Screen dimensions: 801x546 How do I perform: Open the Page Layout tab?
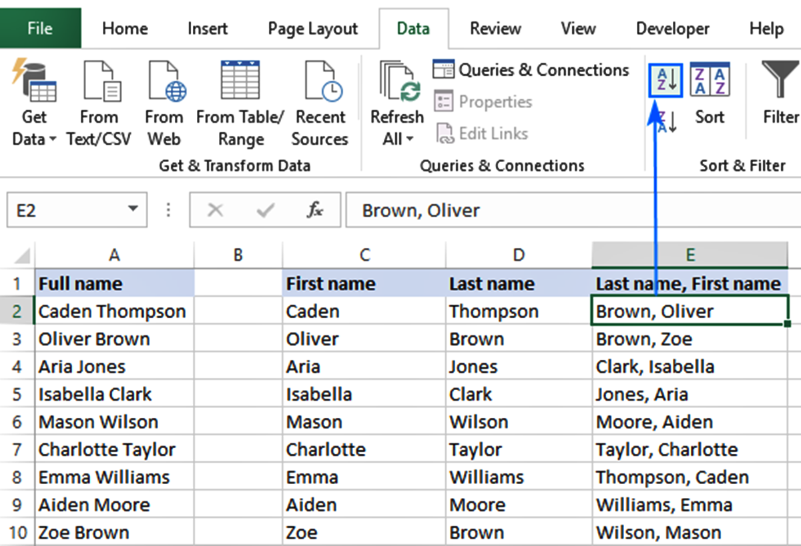pos(312,29)
